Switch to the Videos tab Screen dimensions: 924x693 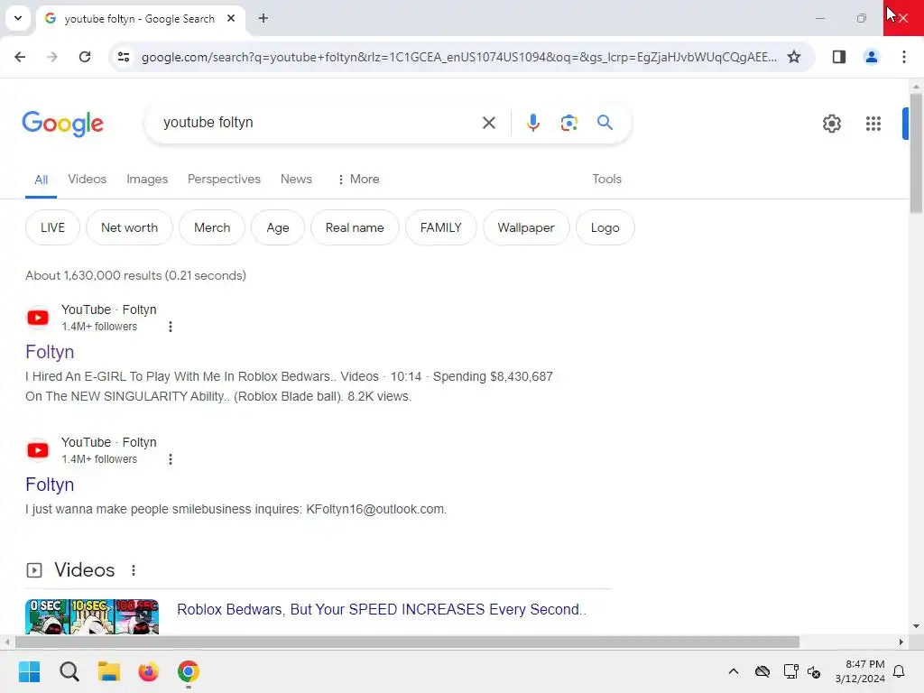(x=88, y=180)
